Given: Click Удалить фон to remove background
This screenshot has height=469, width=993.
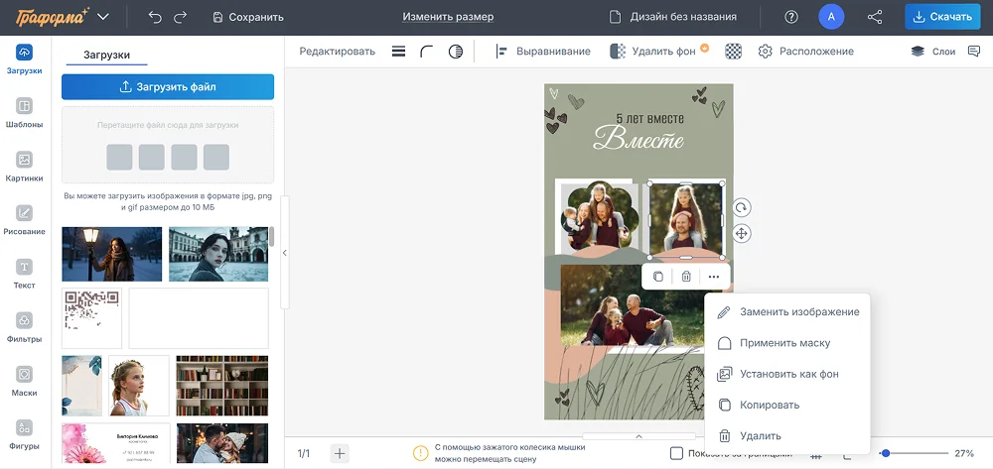Looking at the screenshot, I should pyautogui.click(x=658, y=52).
